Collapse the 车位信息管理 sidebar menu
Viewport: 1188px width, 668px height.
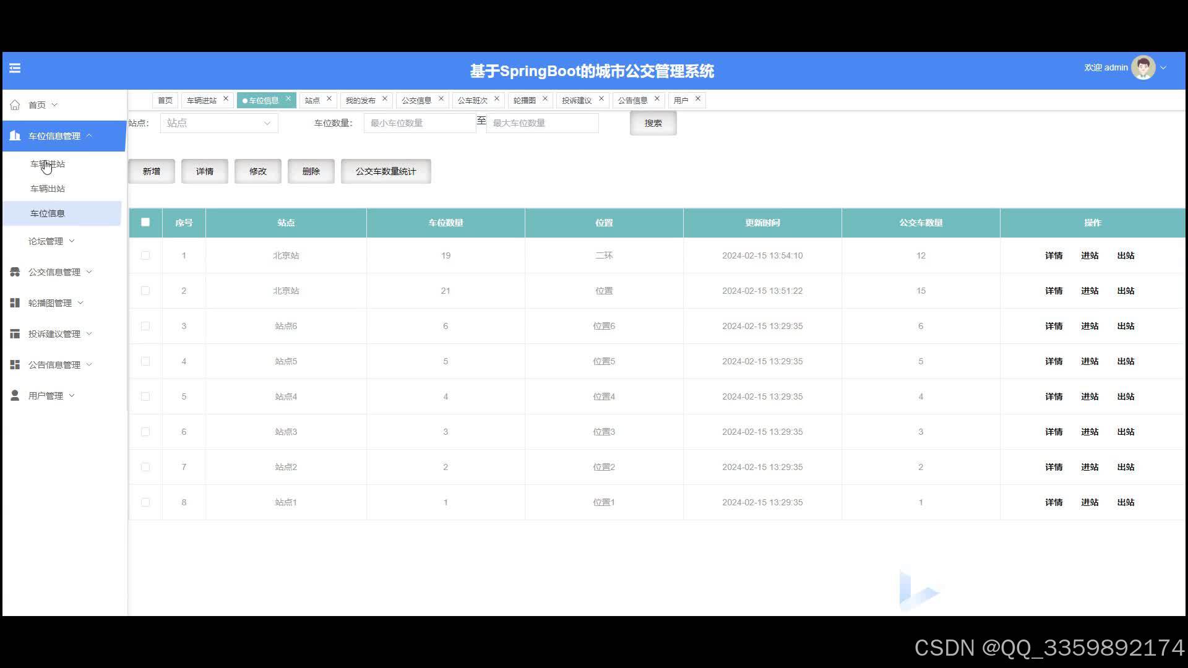(89, 135)
